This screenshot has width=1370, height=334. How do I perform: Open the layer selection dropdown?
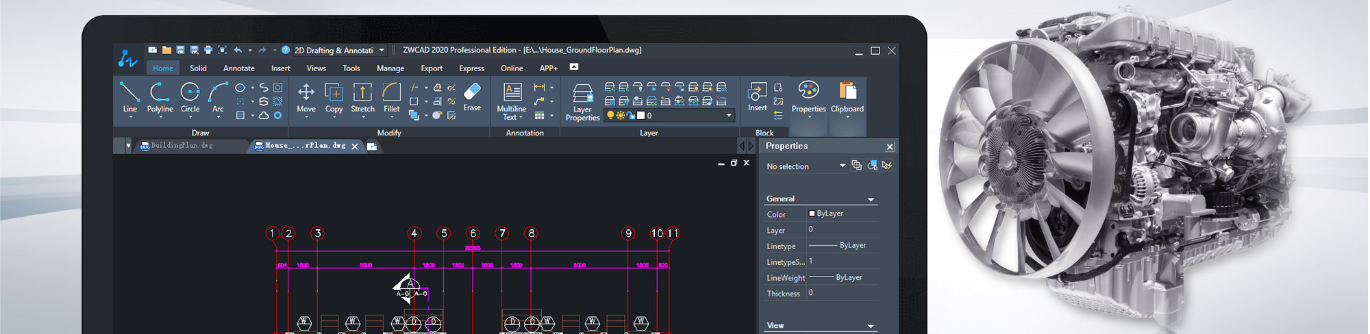[729, 116]
